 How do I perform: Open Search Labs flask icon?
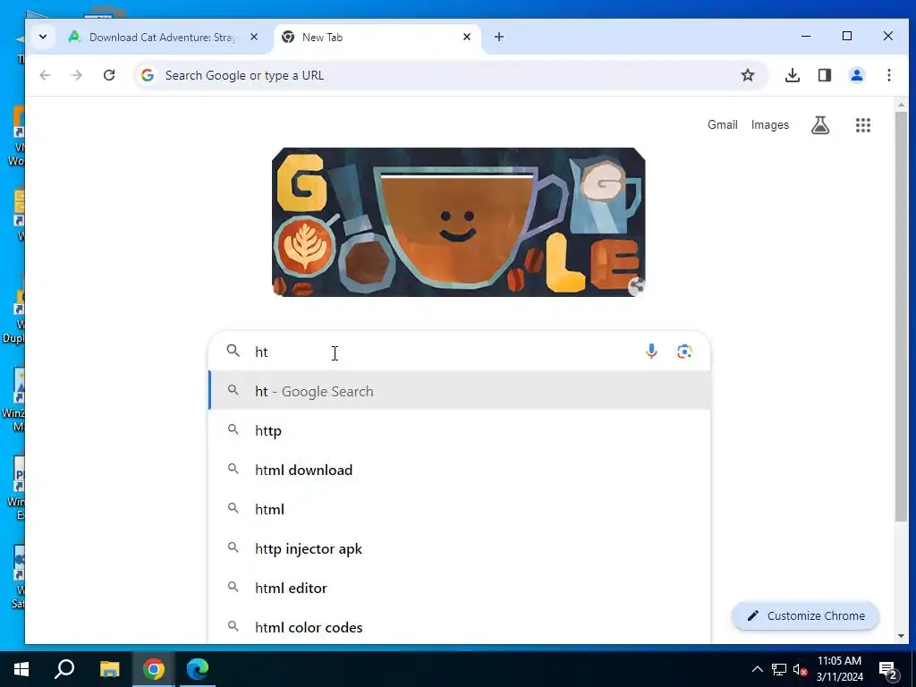820,124
